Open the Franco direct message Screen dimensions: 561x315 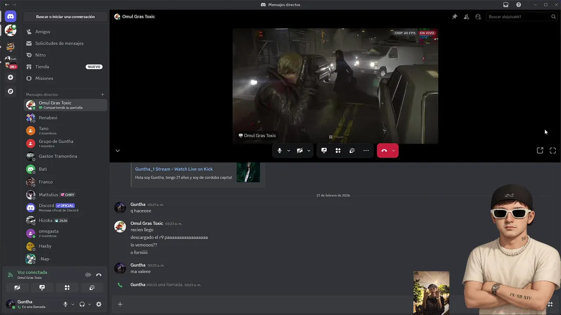[x=65, y=182]
